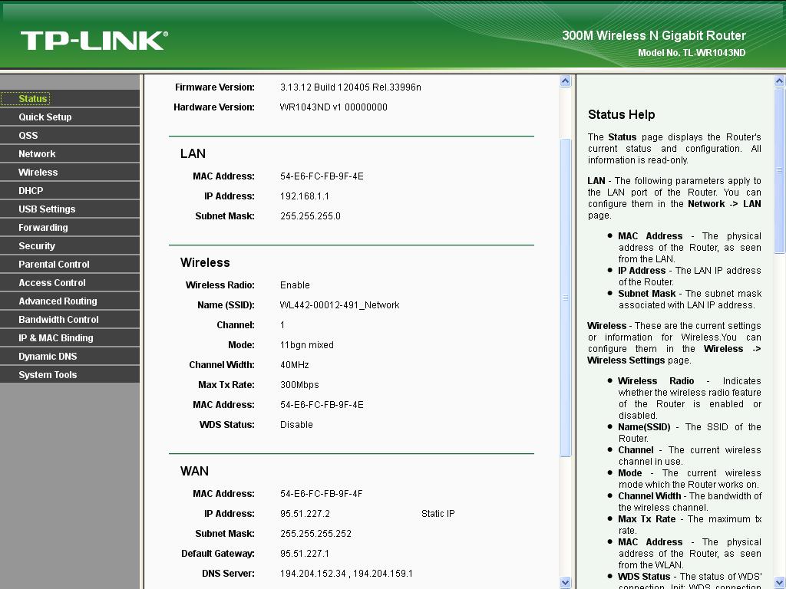Click the Mode value 11bgn mixed
786x589 pixels.
point(307,345)
